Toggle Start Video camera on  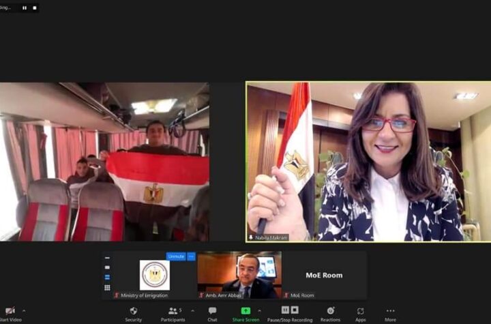pyautogui.click(x=8, y=312)
